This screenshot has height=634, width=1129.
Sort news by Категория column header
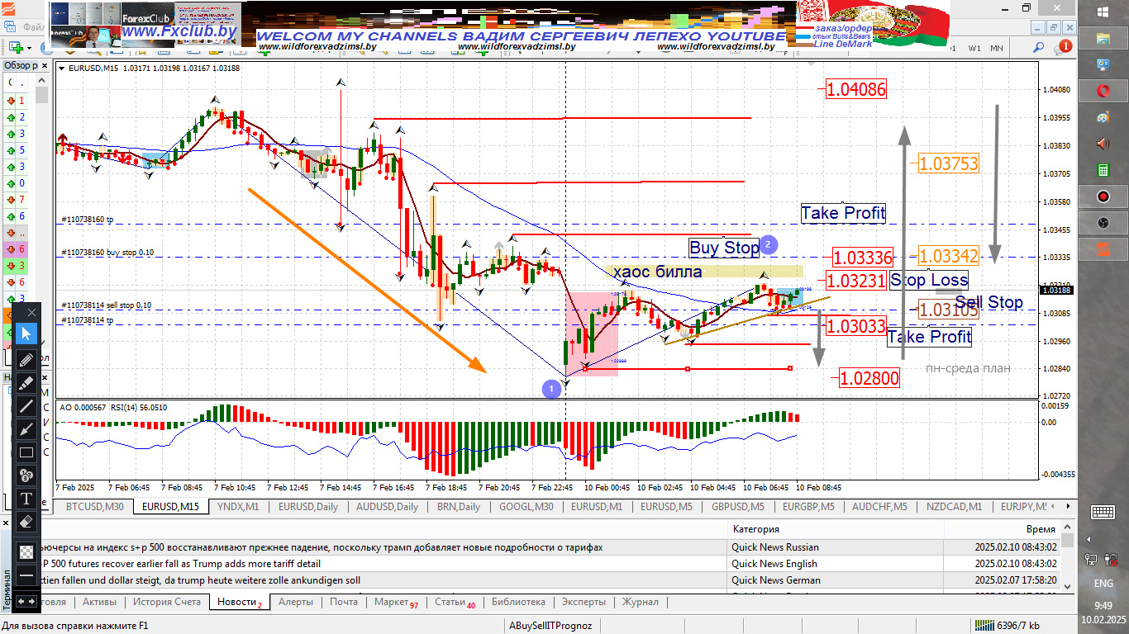[x=835, y=528]
